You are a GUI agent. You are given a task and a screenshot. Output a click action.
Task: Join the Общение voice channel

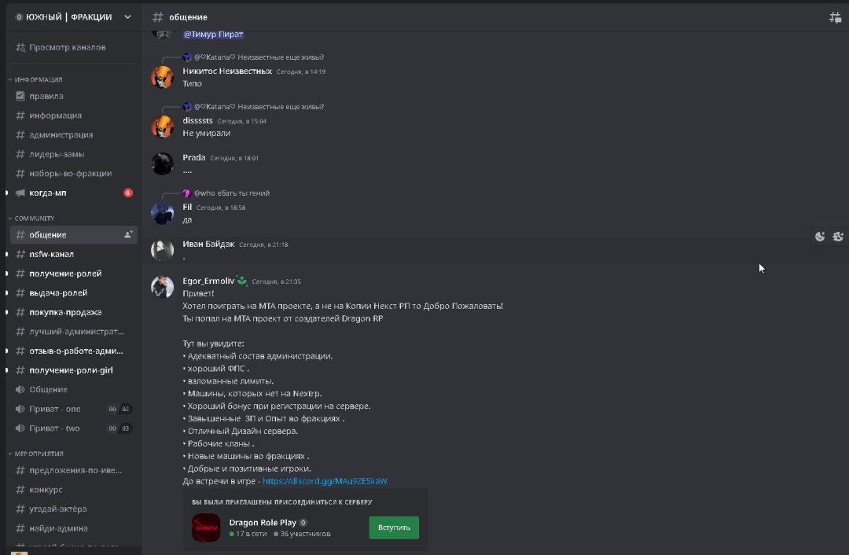pos(49,390)
